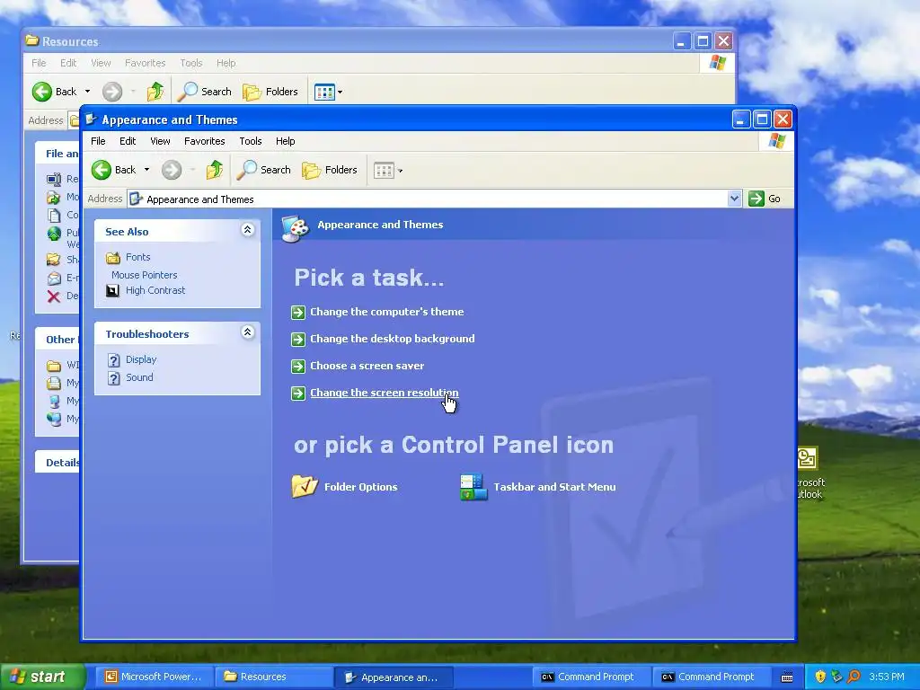
Task: Open Folder Options control panel icon
Action: pyautogui.click(x=305, y=486)
